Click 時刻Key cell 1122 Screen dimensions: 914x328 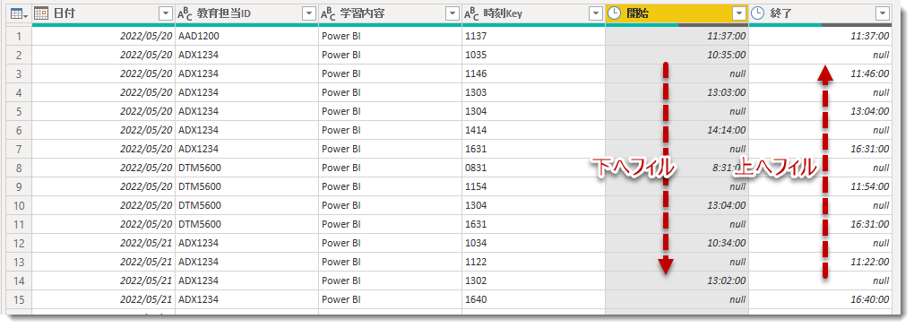(533, 262)
